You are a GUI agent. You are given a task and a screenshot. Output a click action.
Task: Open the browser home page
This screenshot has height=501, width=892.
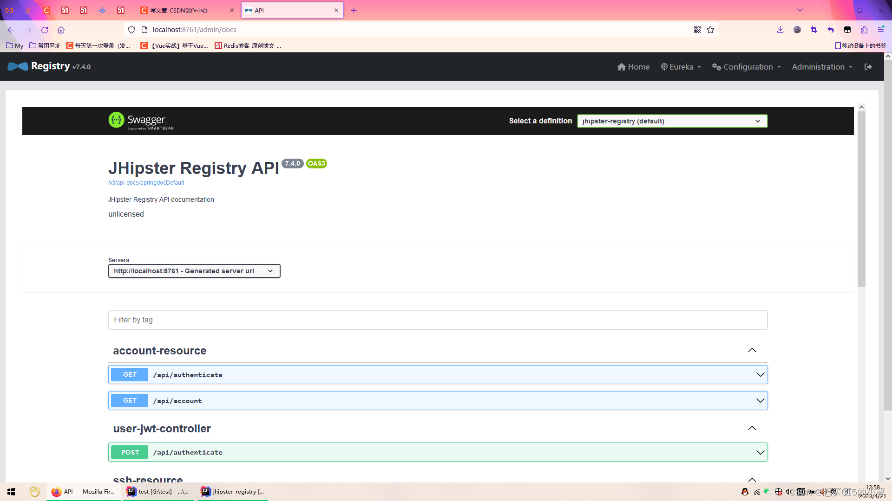point(61,30)
